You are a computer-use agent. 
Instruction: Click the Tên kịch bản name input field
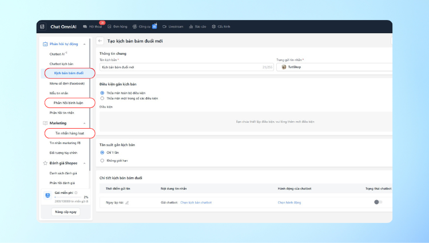pos(183,67)
